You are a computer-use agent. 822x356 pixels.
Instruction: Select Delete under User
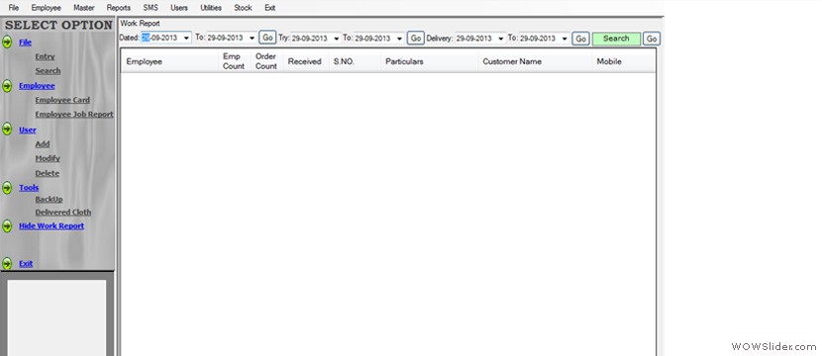point(48,173)
